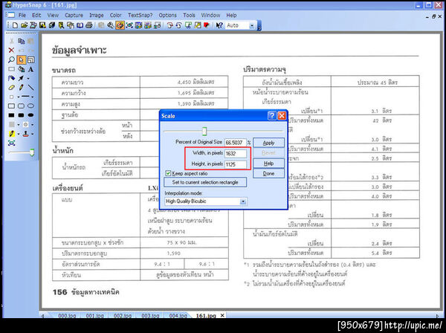Expand the line thickness dropdown arrow
Screen dimensions: 446x333
pos(33,97)
